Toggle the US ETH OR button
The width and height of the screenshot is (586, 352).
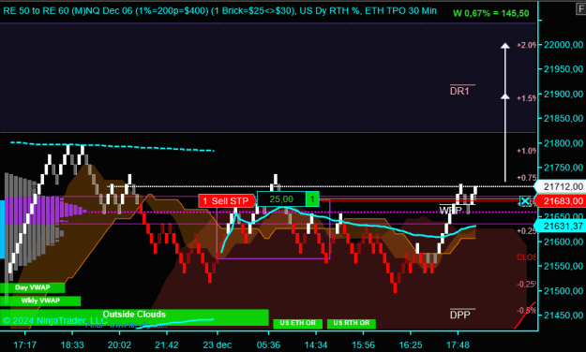point(297,323)
